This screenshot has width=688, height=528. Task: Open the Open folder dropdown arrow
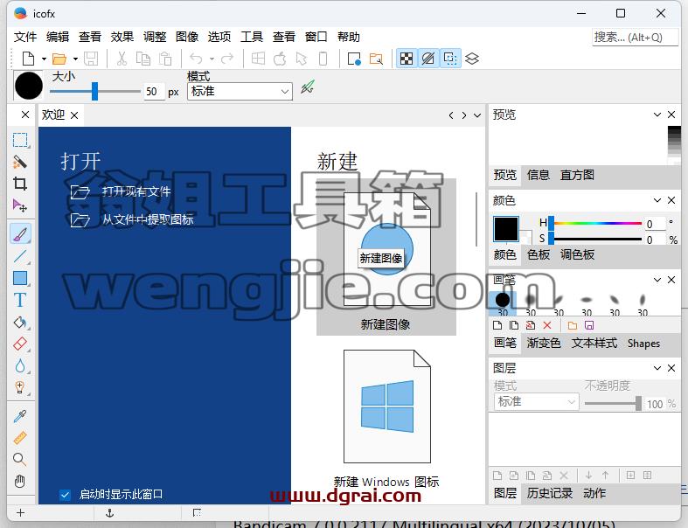75,59
